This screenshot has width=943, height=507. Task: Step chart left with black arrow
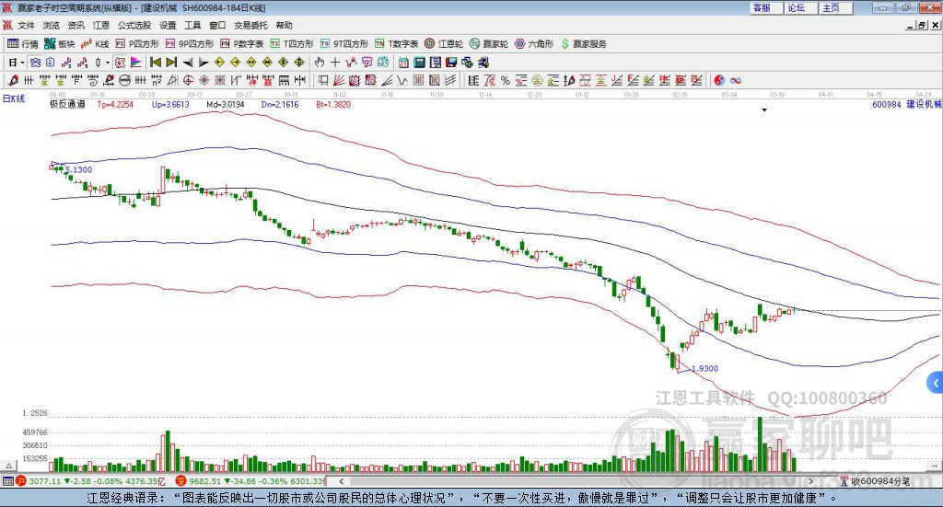pos(188,63)
